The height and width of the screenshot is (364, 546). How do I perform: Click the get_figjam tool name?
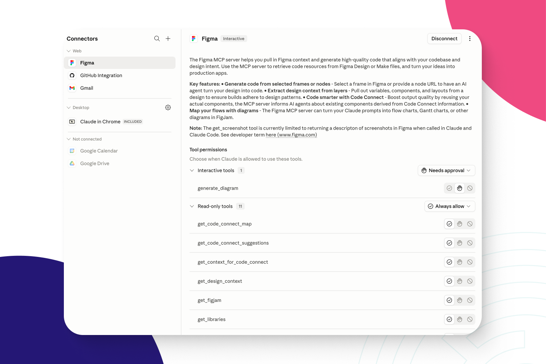click(x=209, y=300)
